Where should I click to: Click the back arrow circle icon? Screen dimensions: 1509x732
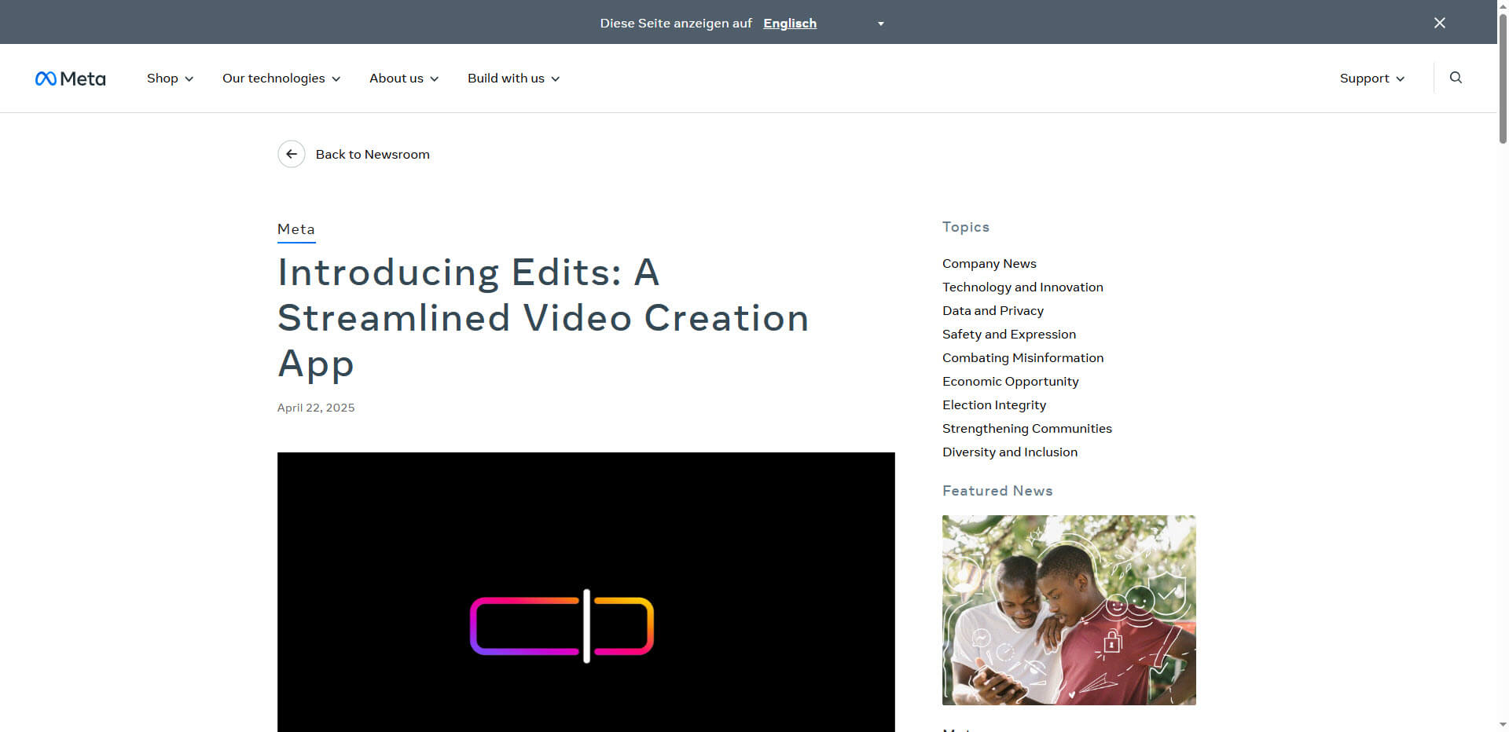coord(292,154)
